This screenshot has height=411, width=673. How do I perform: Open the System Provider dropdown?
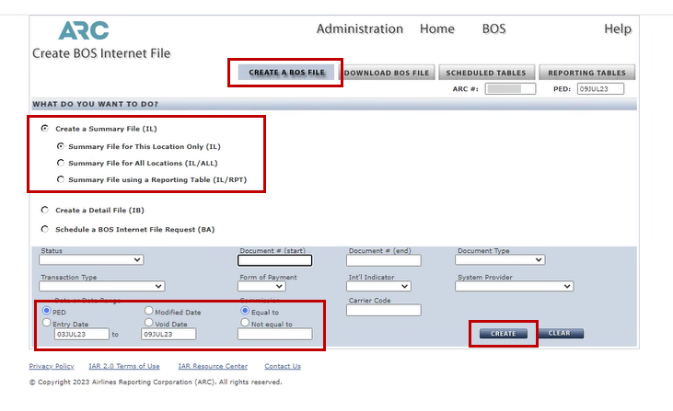pos(514,286)
